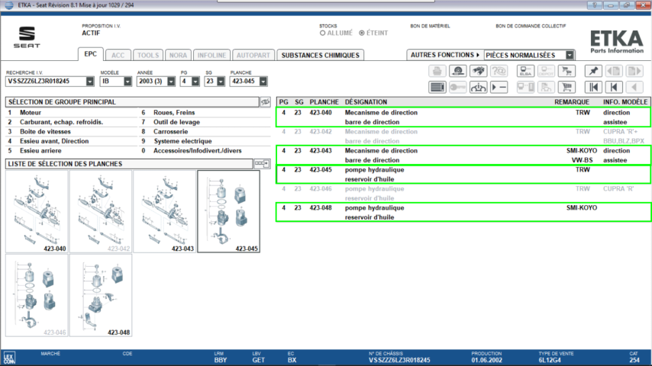The width and height of the screenshot is (652, 366).
Task: Click the Recherche I.V. chassis number field
Action: tap(46, 82)
